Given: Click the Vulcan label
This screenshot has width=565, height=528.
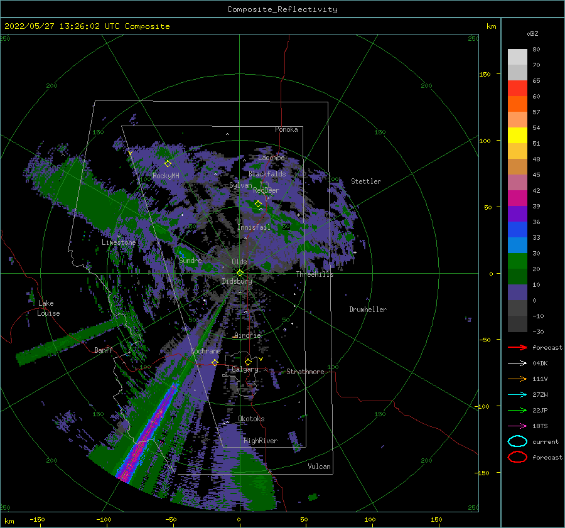Looking at the screenshot, I should point(320,466).
